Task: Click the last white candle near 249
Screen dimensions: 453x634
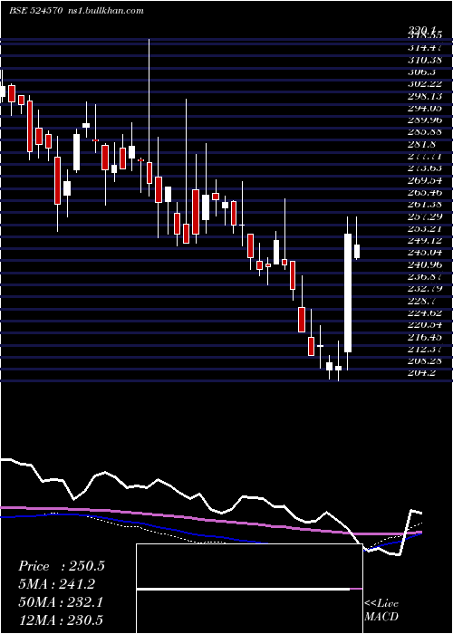Action: (357, 252)
